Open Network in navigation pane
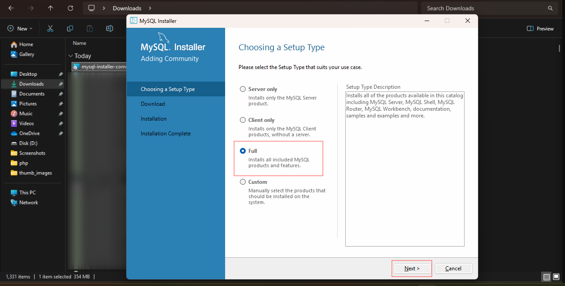This screenshot has height=286, width=565. point(28,202)
